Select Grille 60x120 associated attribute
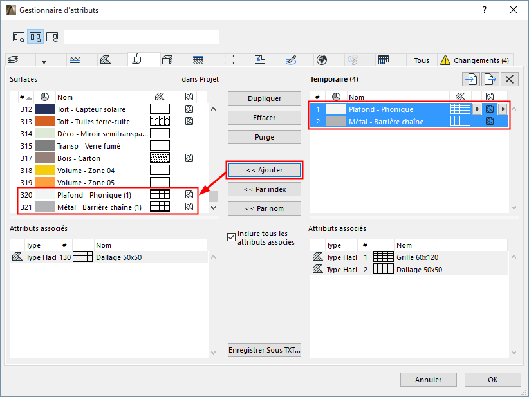The image size is (529, 397). click(x=409, y=257)
